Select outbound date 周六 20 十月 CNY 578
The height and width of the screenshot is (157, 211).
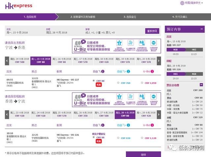pos(146,61)
